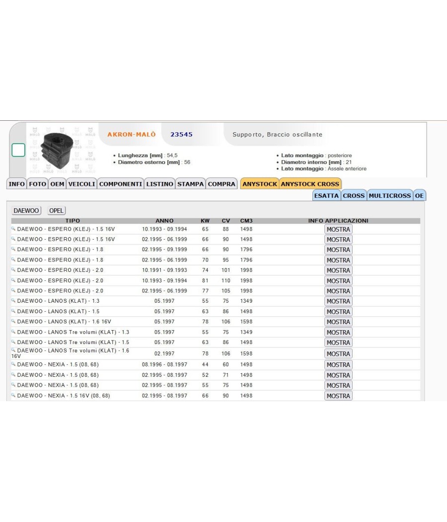Click the blue OE tab
This screenshot has height=522, width=447.
tap(419, 195)
